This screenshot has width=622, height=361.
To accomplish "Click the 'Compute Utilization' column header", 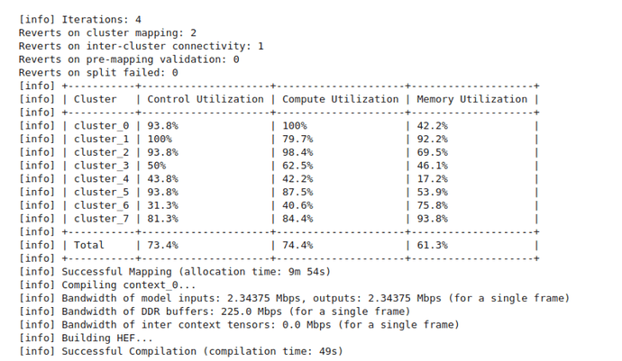I will [341, 99].
